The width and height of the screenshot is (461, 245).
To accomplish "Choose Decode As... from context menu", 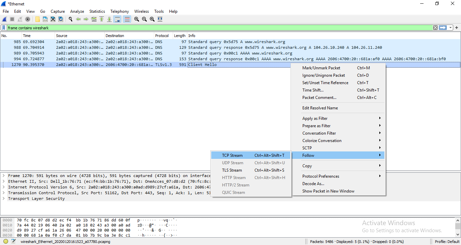I will point(338,184).
